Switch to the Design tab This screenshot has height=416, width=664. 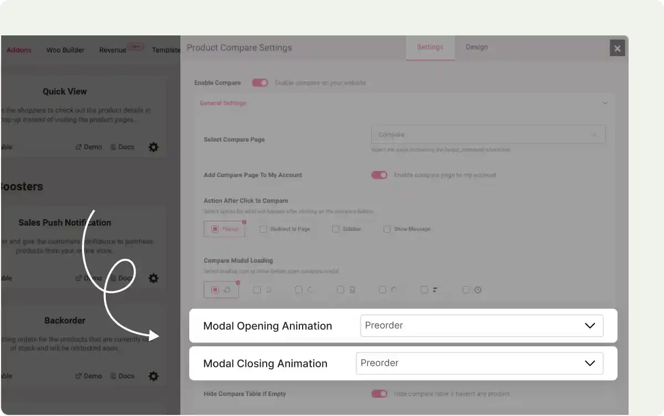476,47
